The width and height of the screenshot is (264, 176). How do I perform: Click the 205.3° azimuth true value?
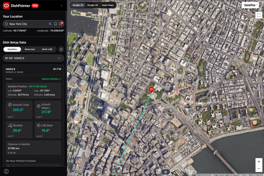coord(18,110)
